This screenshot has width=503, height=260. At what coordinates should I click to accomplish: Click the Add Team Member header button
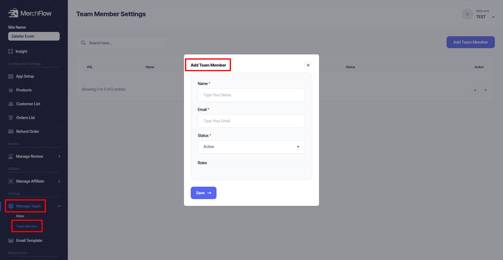click(x=470, y=42)
